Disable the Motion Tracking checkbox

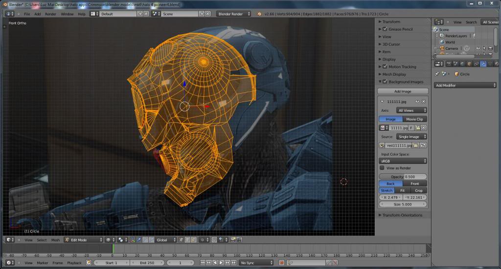(385, 67)
